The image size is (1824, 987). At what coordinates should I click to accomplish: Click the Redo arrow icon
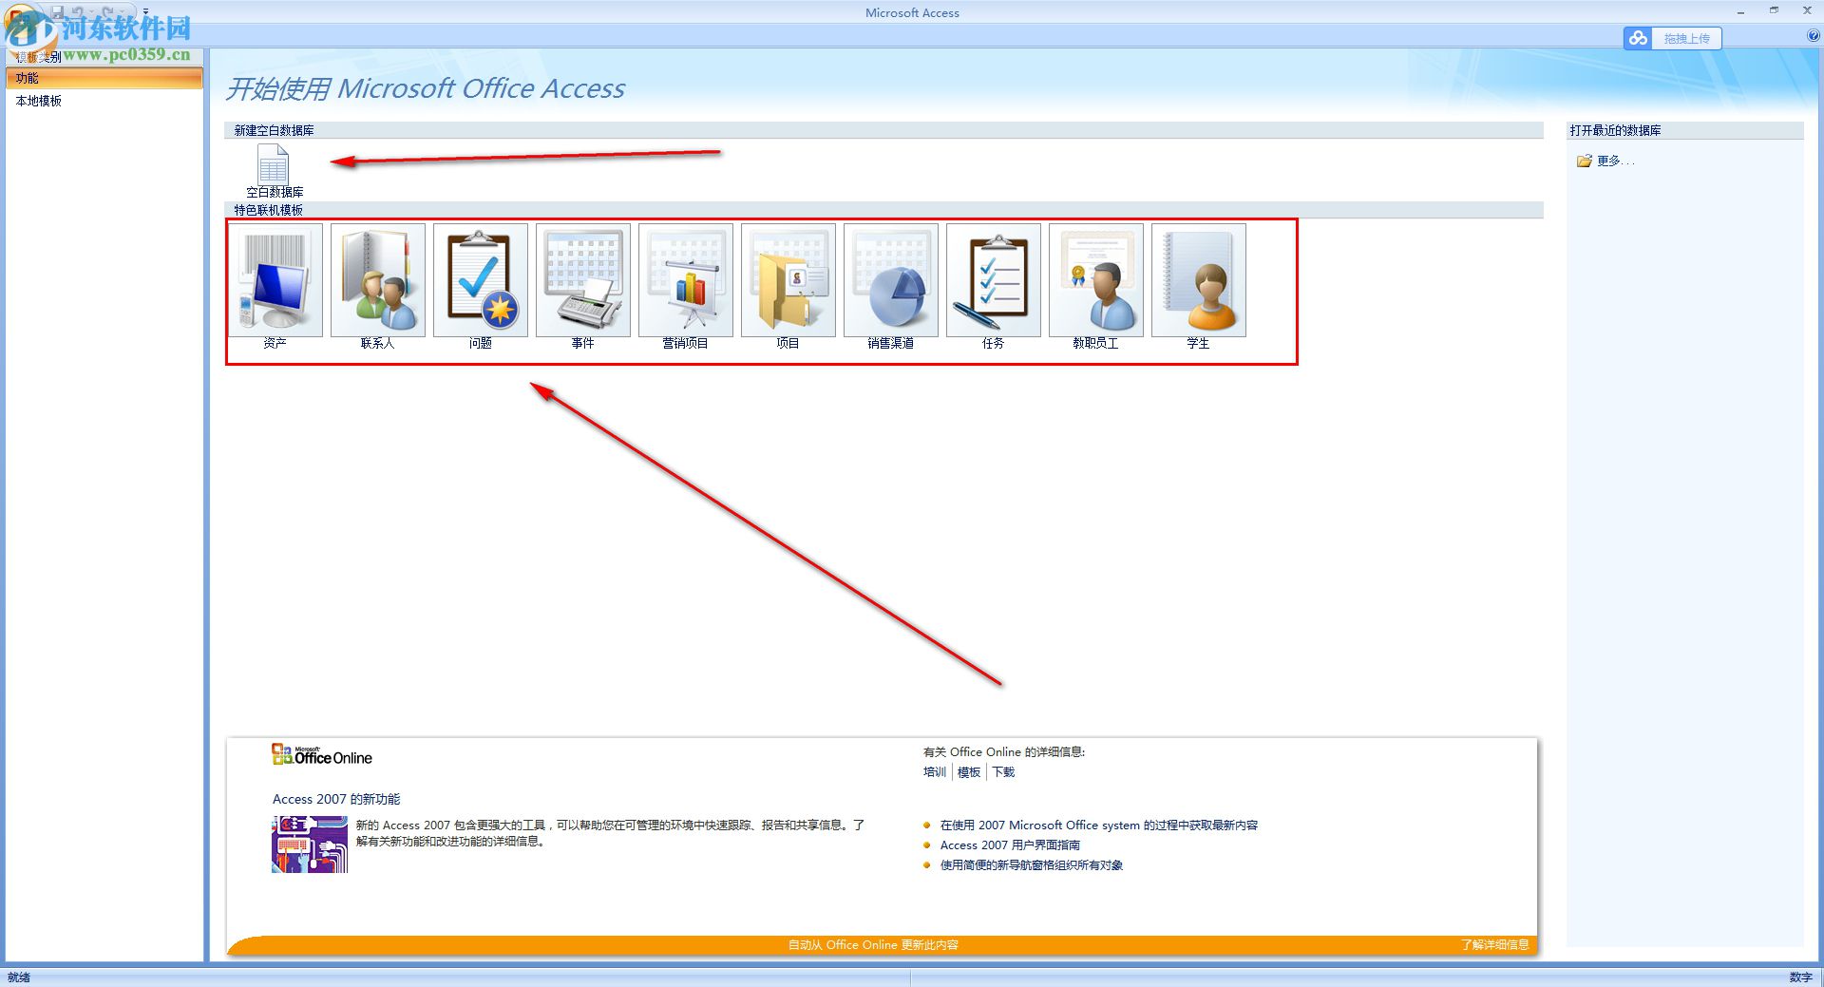[x=106, y=12]
